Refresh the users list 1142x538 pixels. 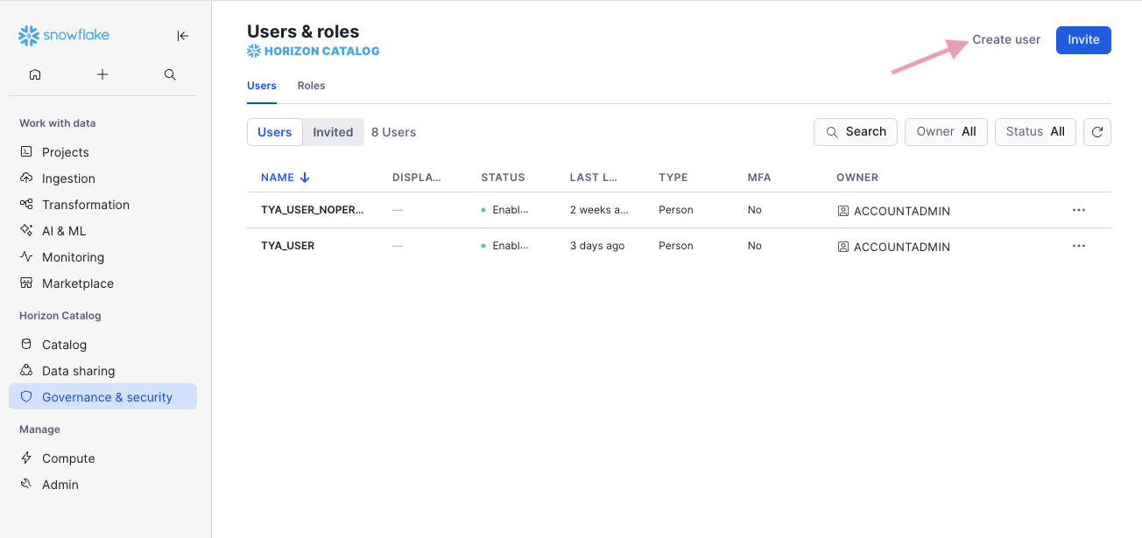tap(1096, 132)
